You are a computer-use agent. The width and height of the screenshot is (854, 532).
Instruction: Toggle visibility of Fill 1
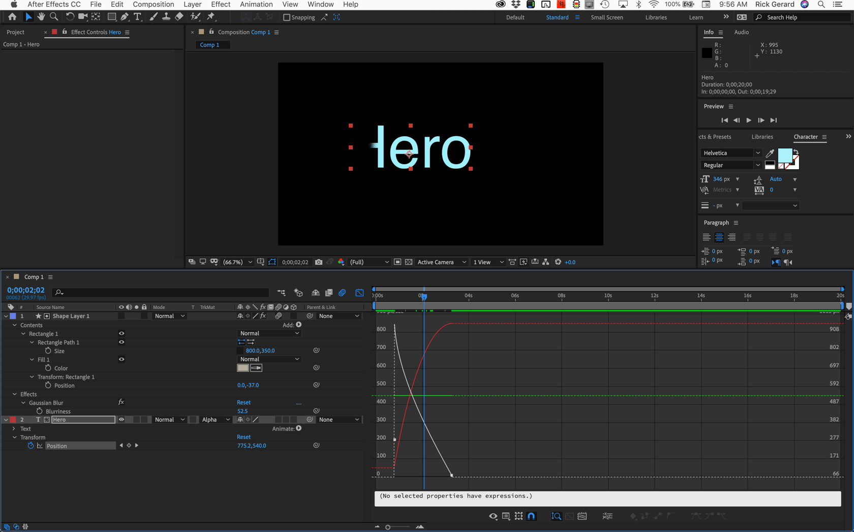pos(121,359)
